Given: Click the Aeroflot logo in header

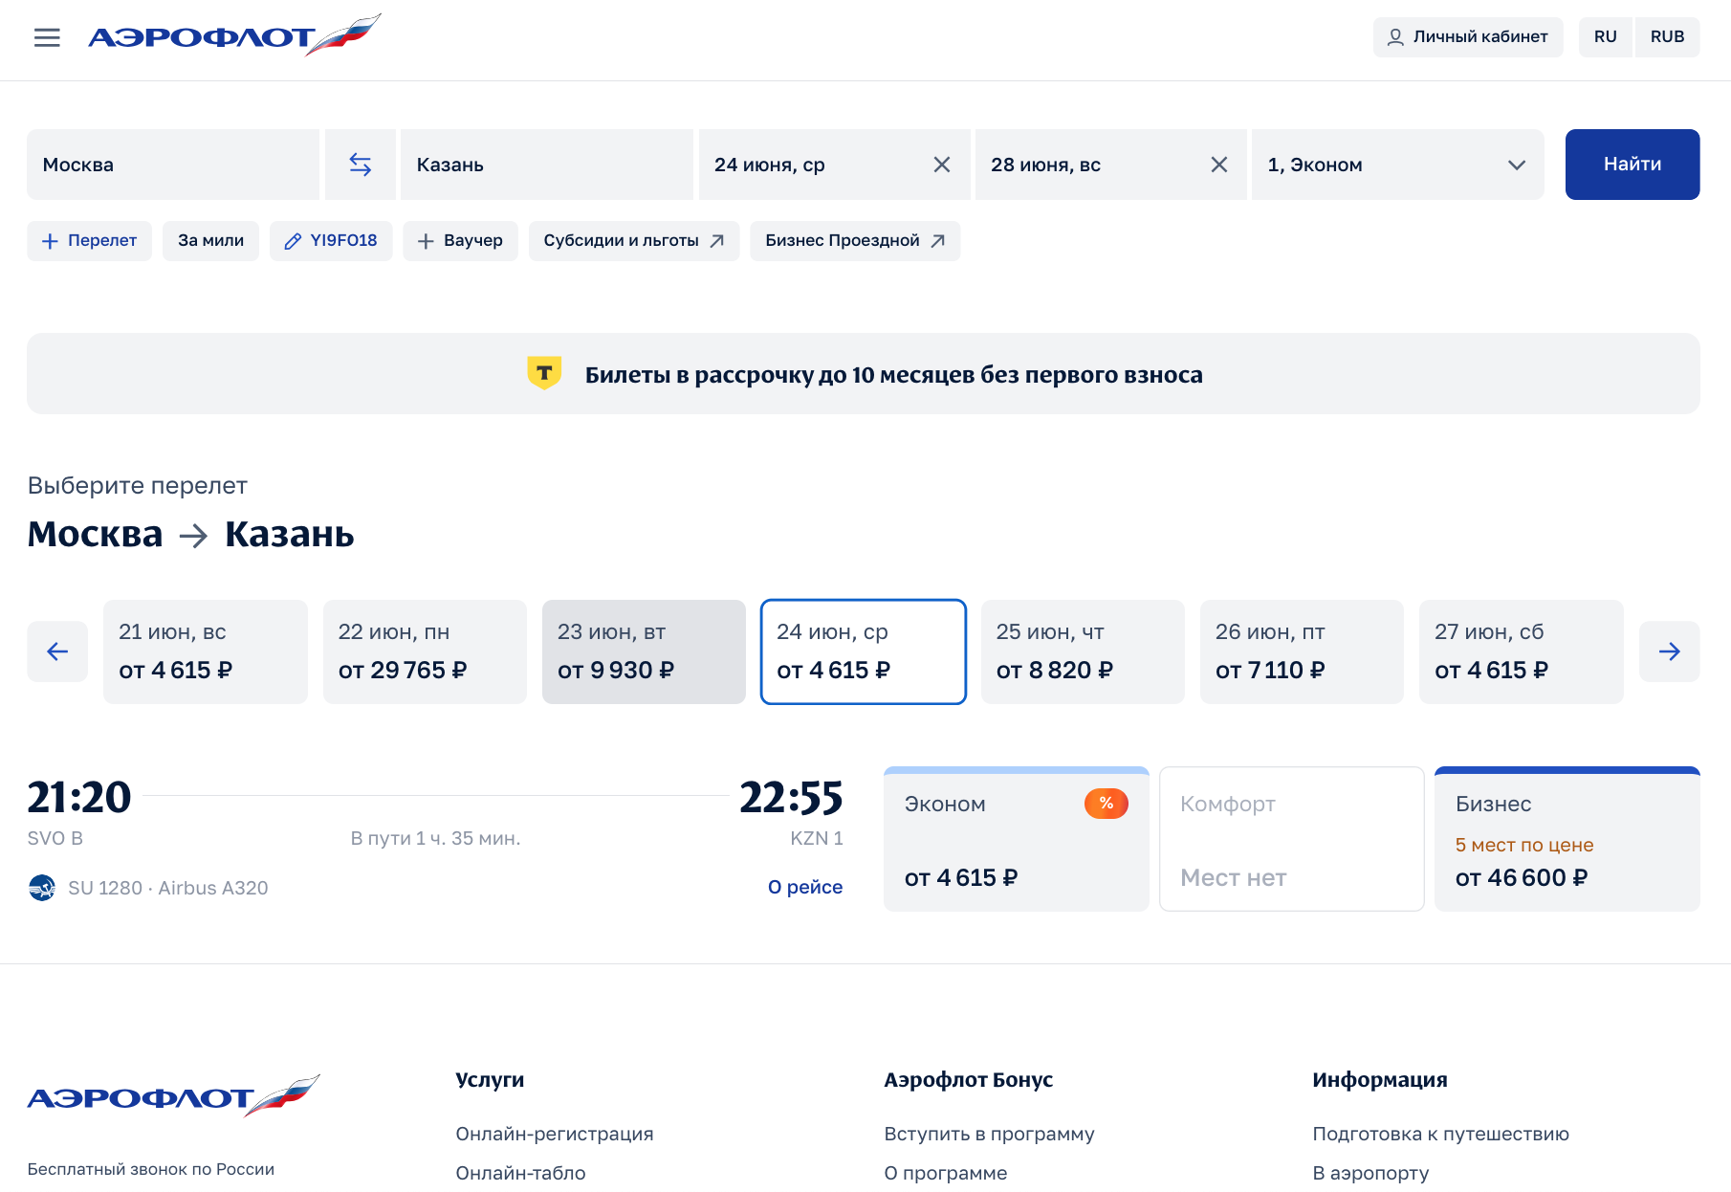Looking at the screenshot, I should point(234,35).
